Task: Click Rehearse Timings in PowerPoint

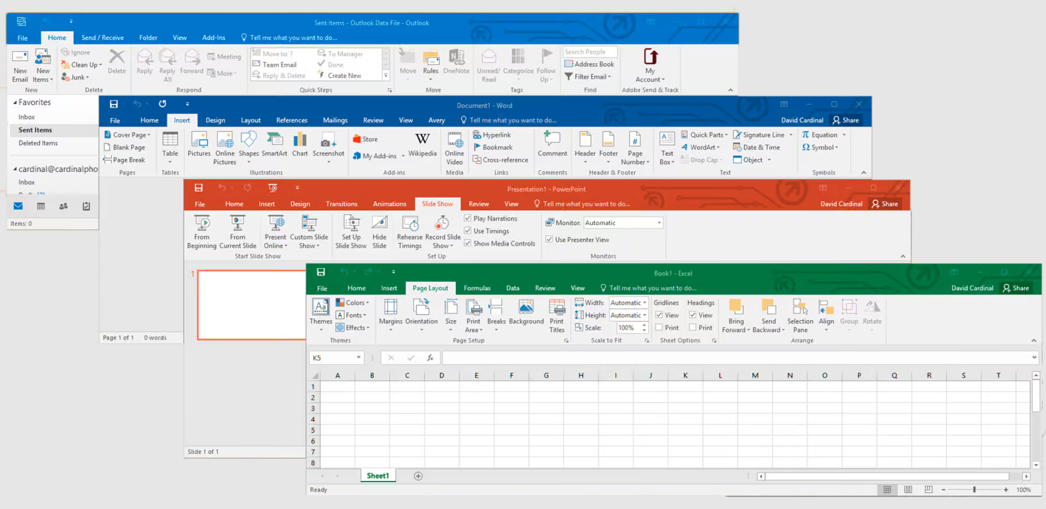Action: point(410,232)
